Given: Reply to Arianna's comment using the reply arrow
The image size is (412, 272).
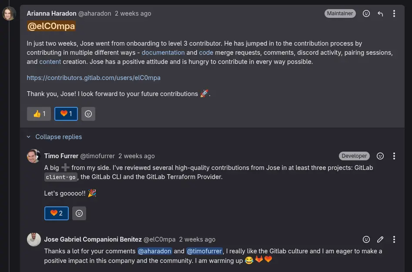Looking at the screenshot, I should 380,13.
